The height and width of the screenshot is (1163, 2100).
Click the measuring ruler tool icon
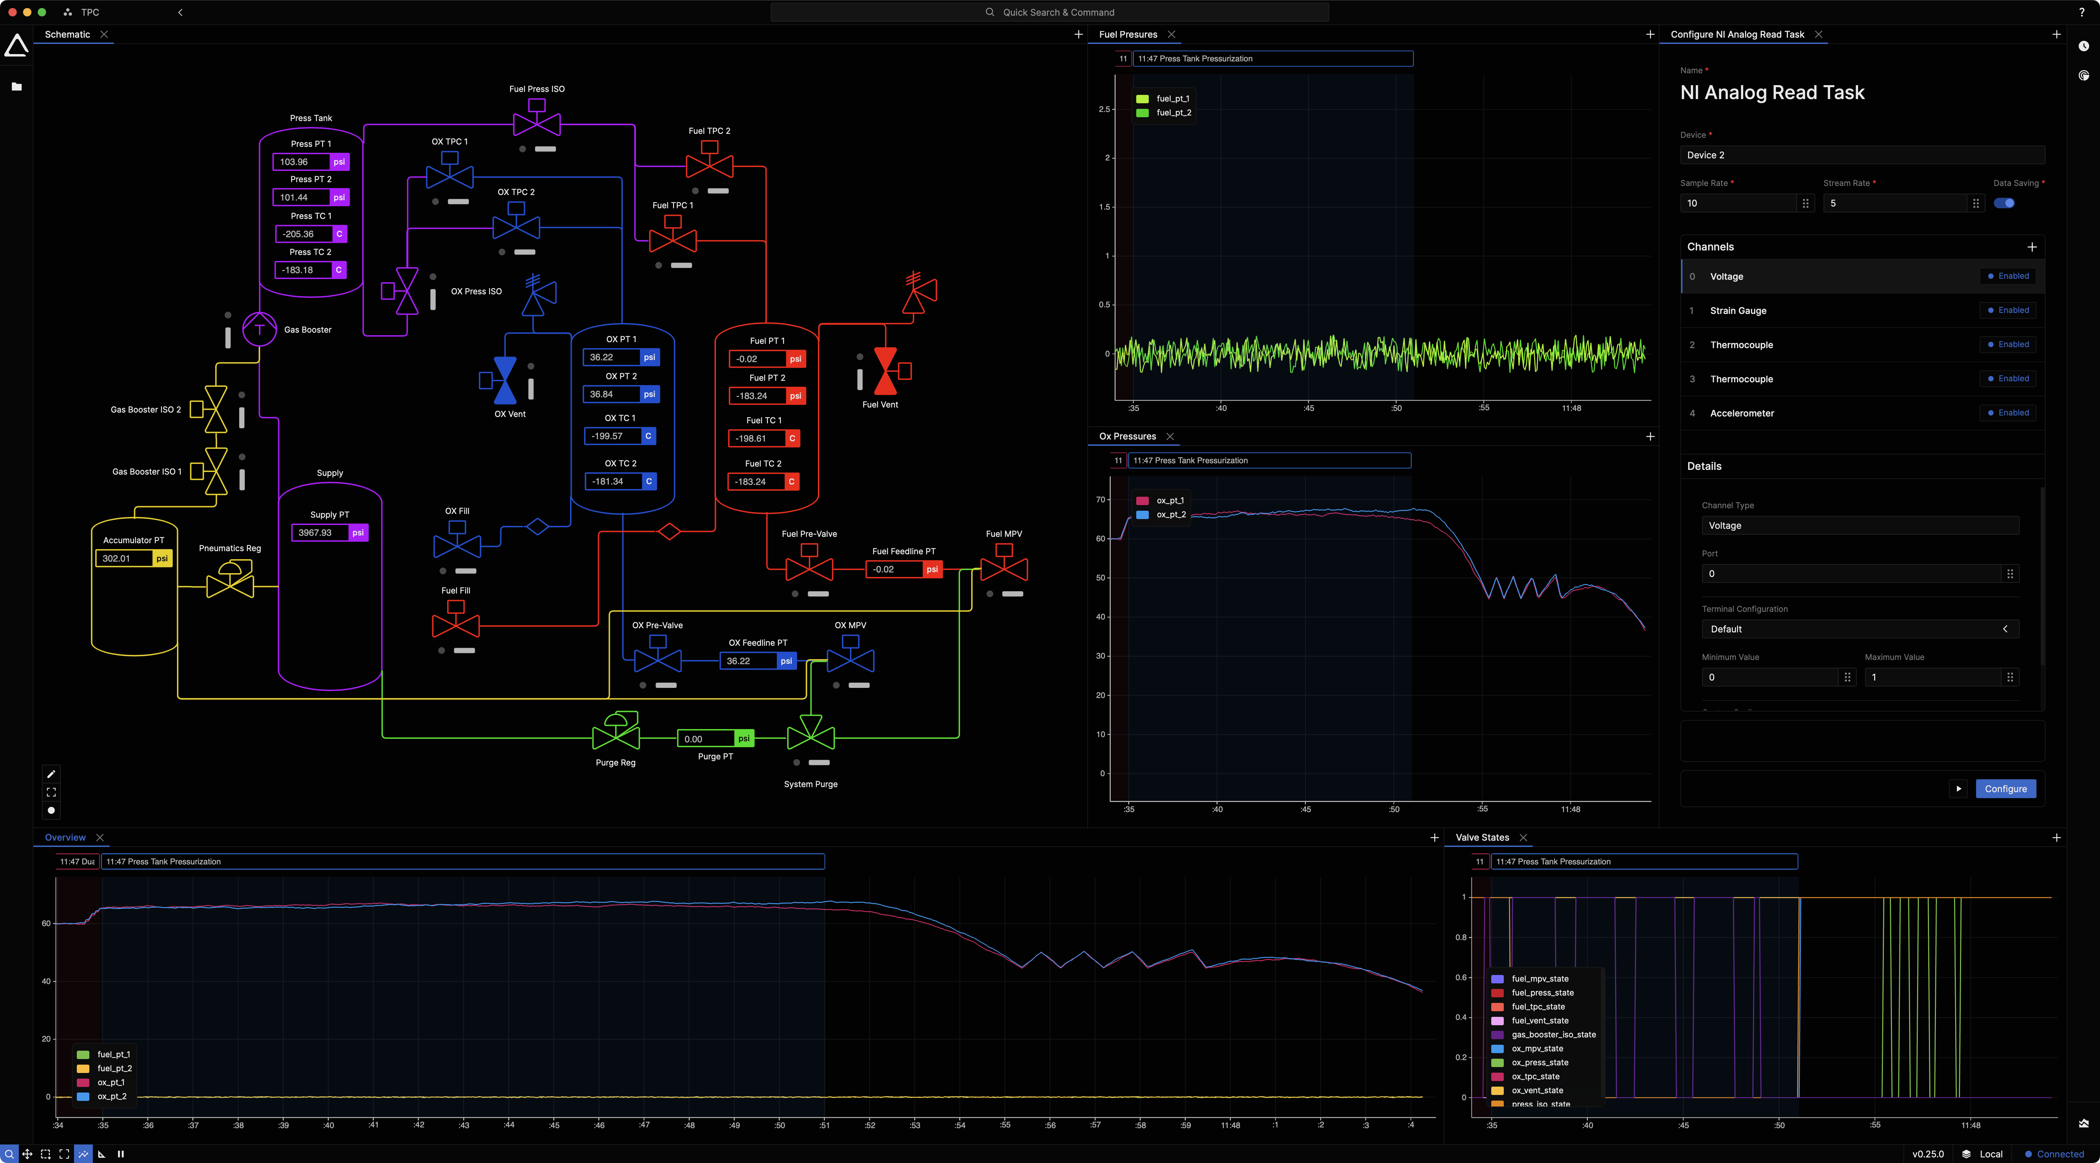[x=102, y=1154]
